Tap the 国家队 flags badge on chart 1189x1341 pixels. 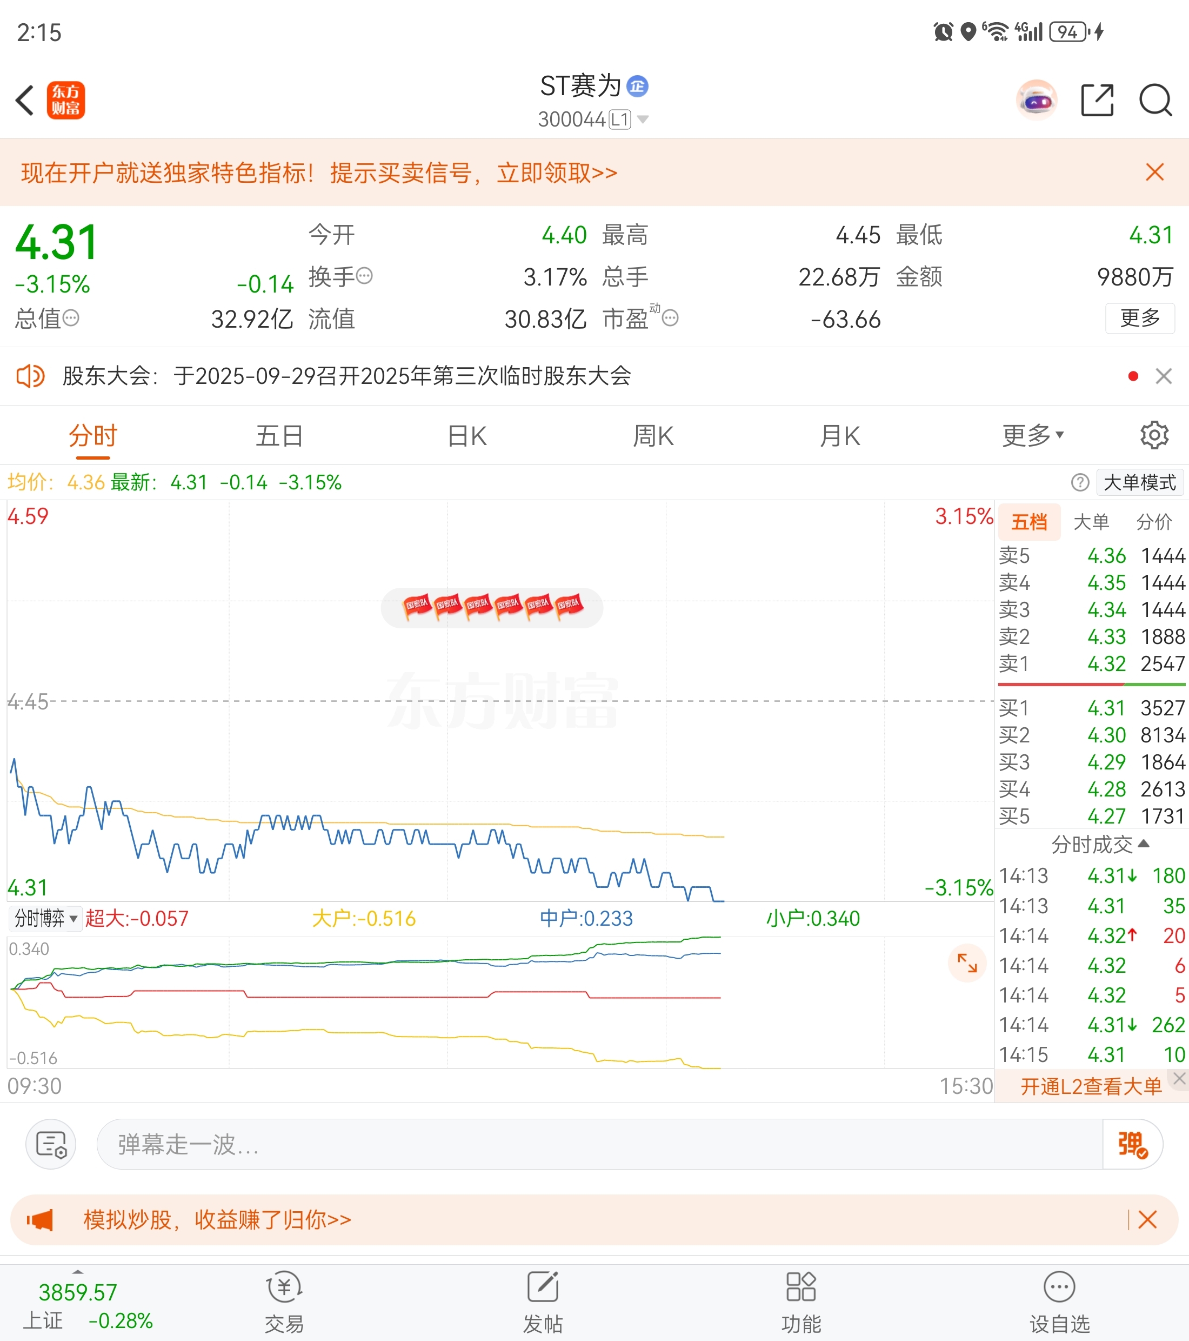pos(492,608)
